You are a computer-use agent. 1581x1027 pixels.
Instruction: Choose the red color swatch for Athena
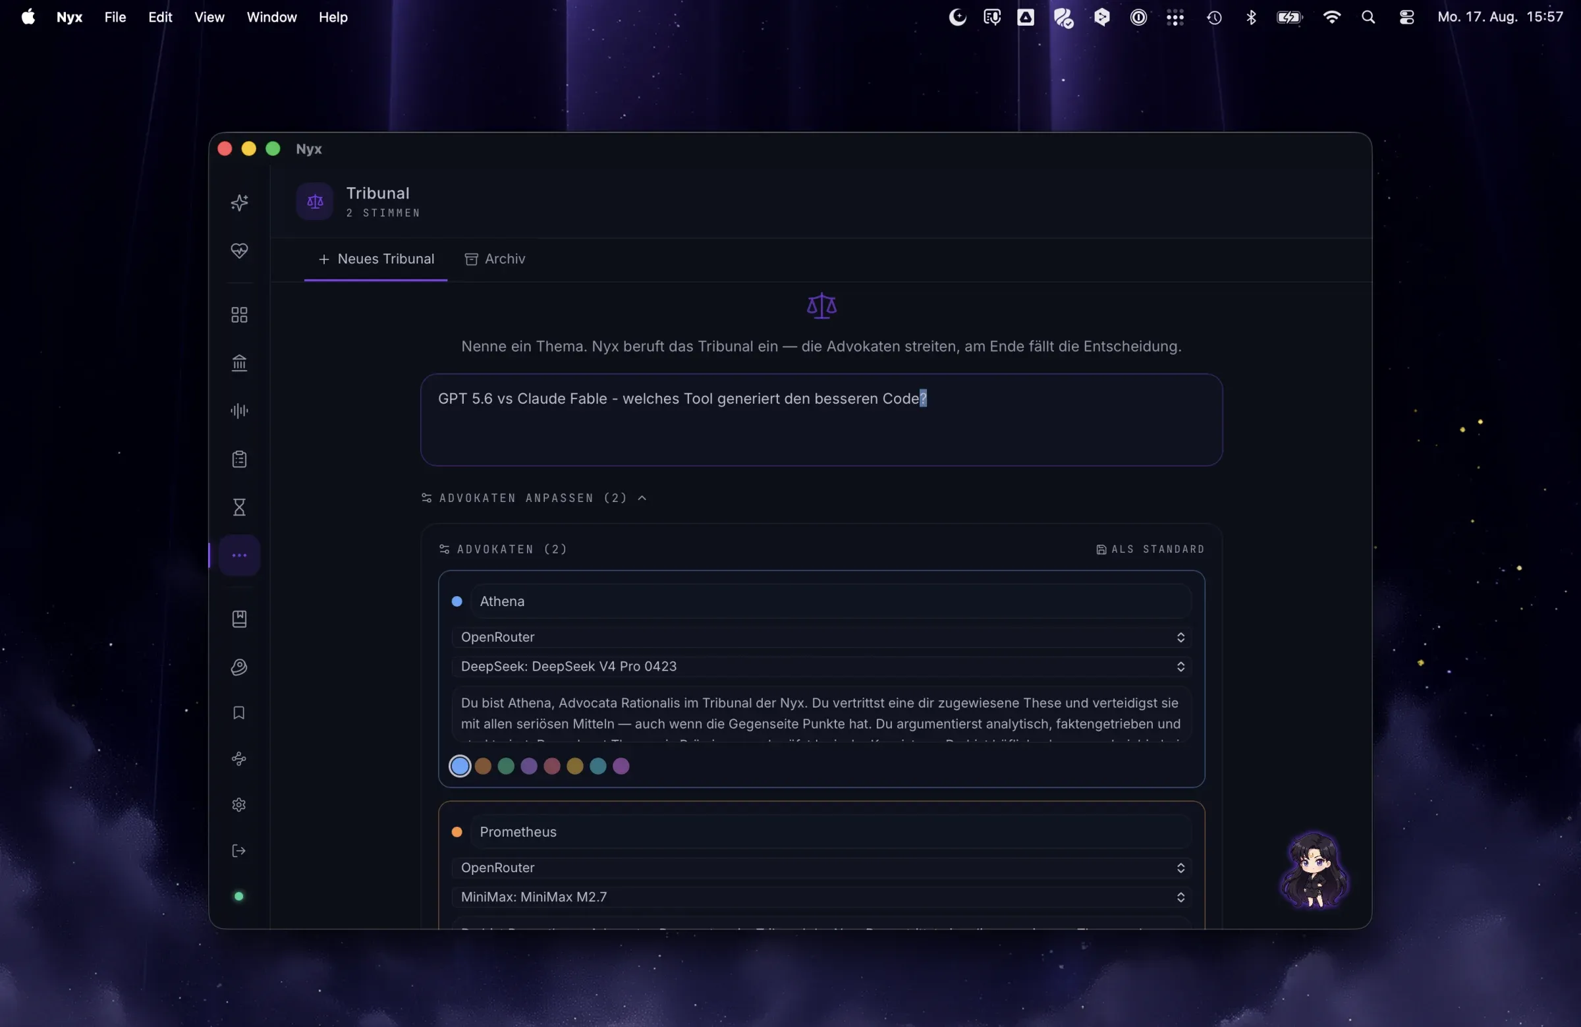pyautogui.click(x=552, y=766)
